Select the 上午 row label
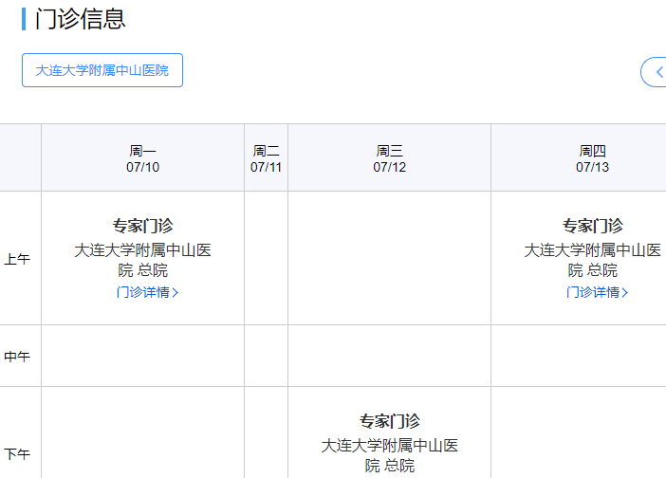Screen dimensions: 666x478 pyautogui.click(x=17, y=259)
